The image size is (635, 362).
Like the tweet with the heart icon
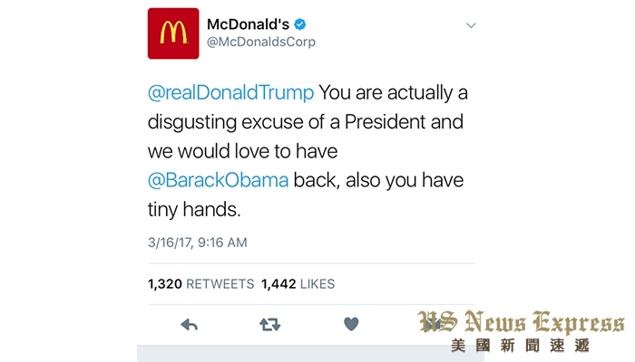[x=351, y=324]
